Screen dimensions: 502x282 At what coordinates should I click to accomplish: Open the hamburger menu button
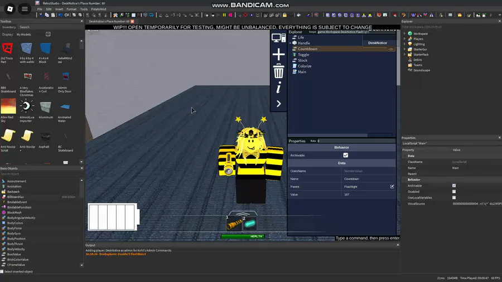(25, 9)
